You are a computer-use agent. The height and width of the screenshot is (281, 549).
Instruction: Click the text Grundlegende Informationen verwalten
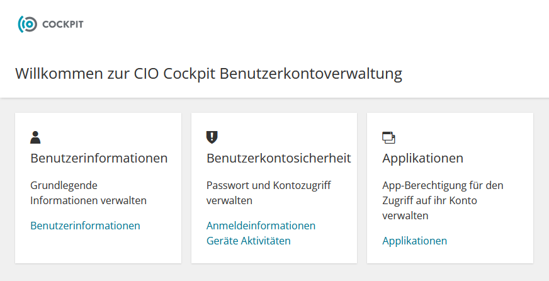tap(88, 193)
